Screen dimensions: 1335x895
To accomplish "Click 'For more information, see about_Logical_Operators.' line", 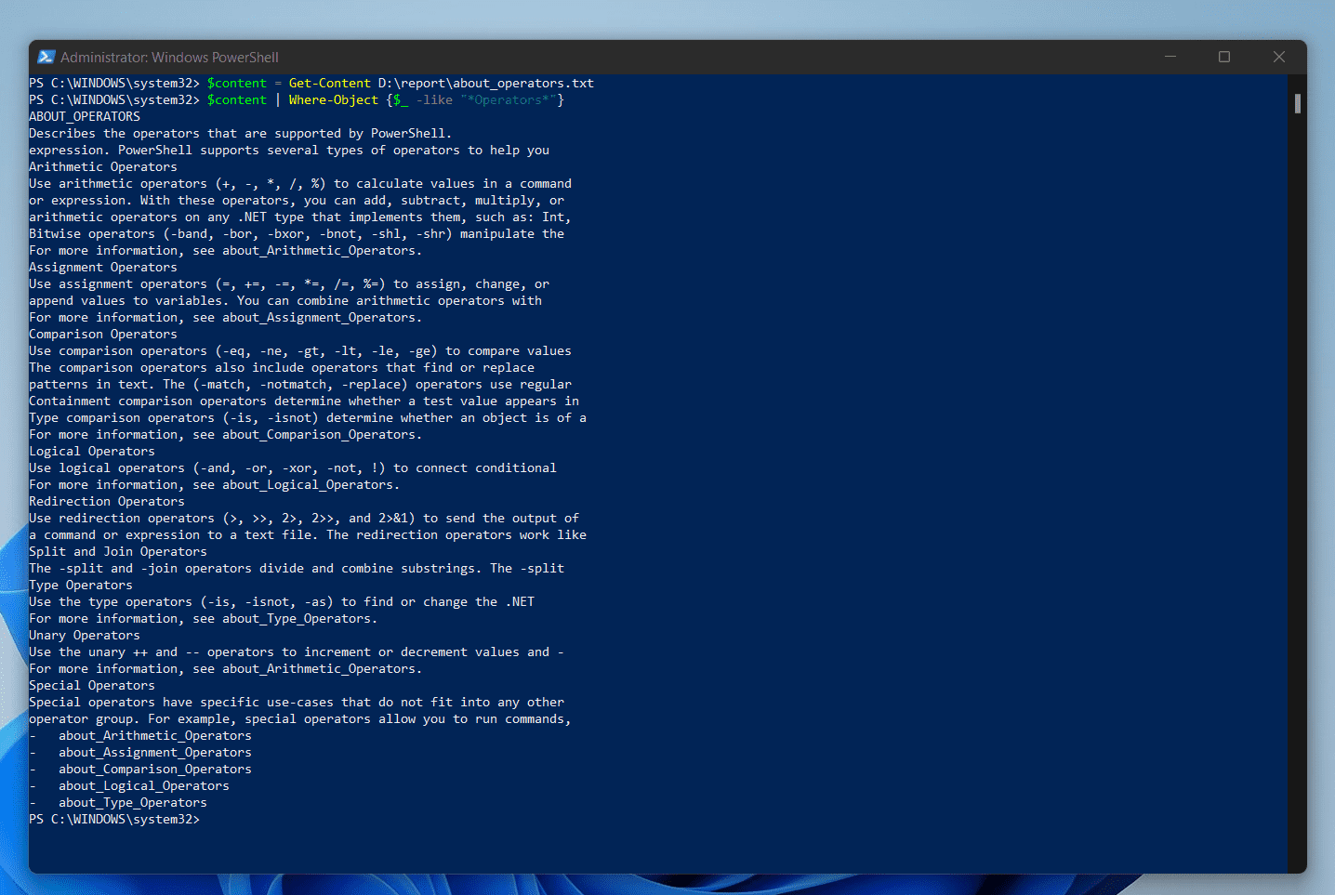I will (x=215, y=485).
